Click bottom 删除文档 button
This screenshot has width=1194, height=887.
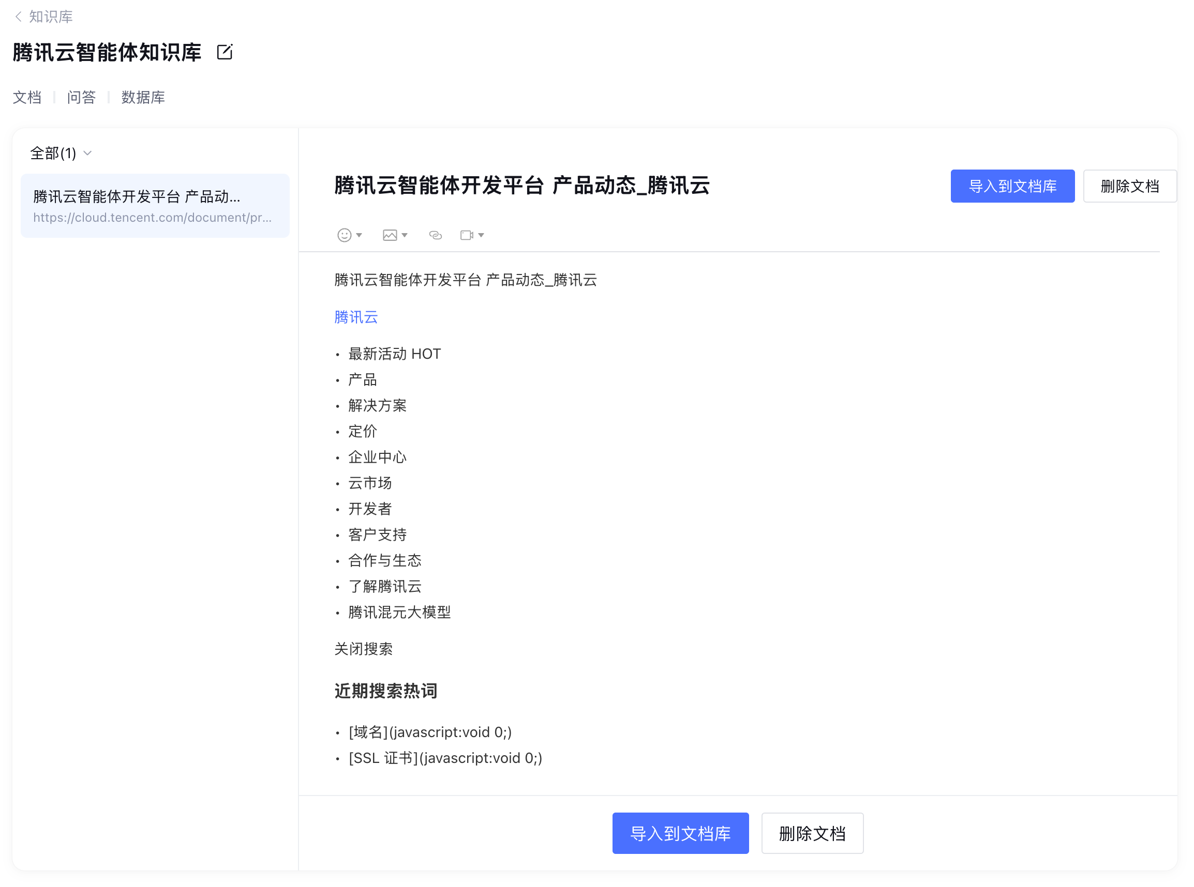coord(812,833)
